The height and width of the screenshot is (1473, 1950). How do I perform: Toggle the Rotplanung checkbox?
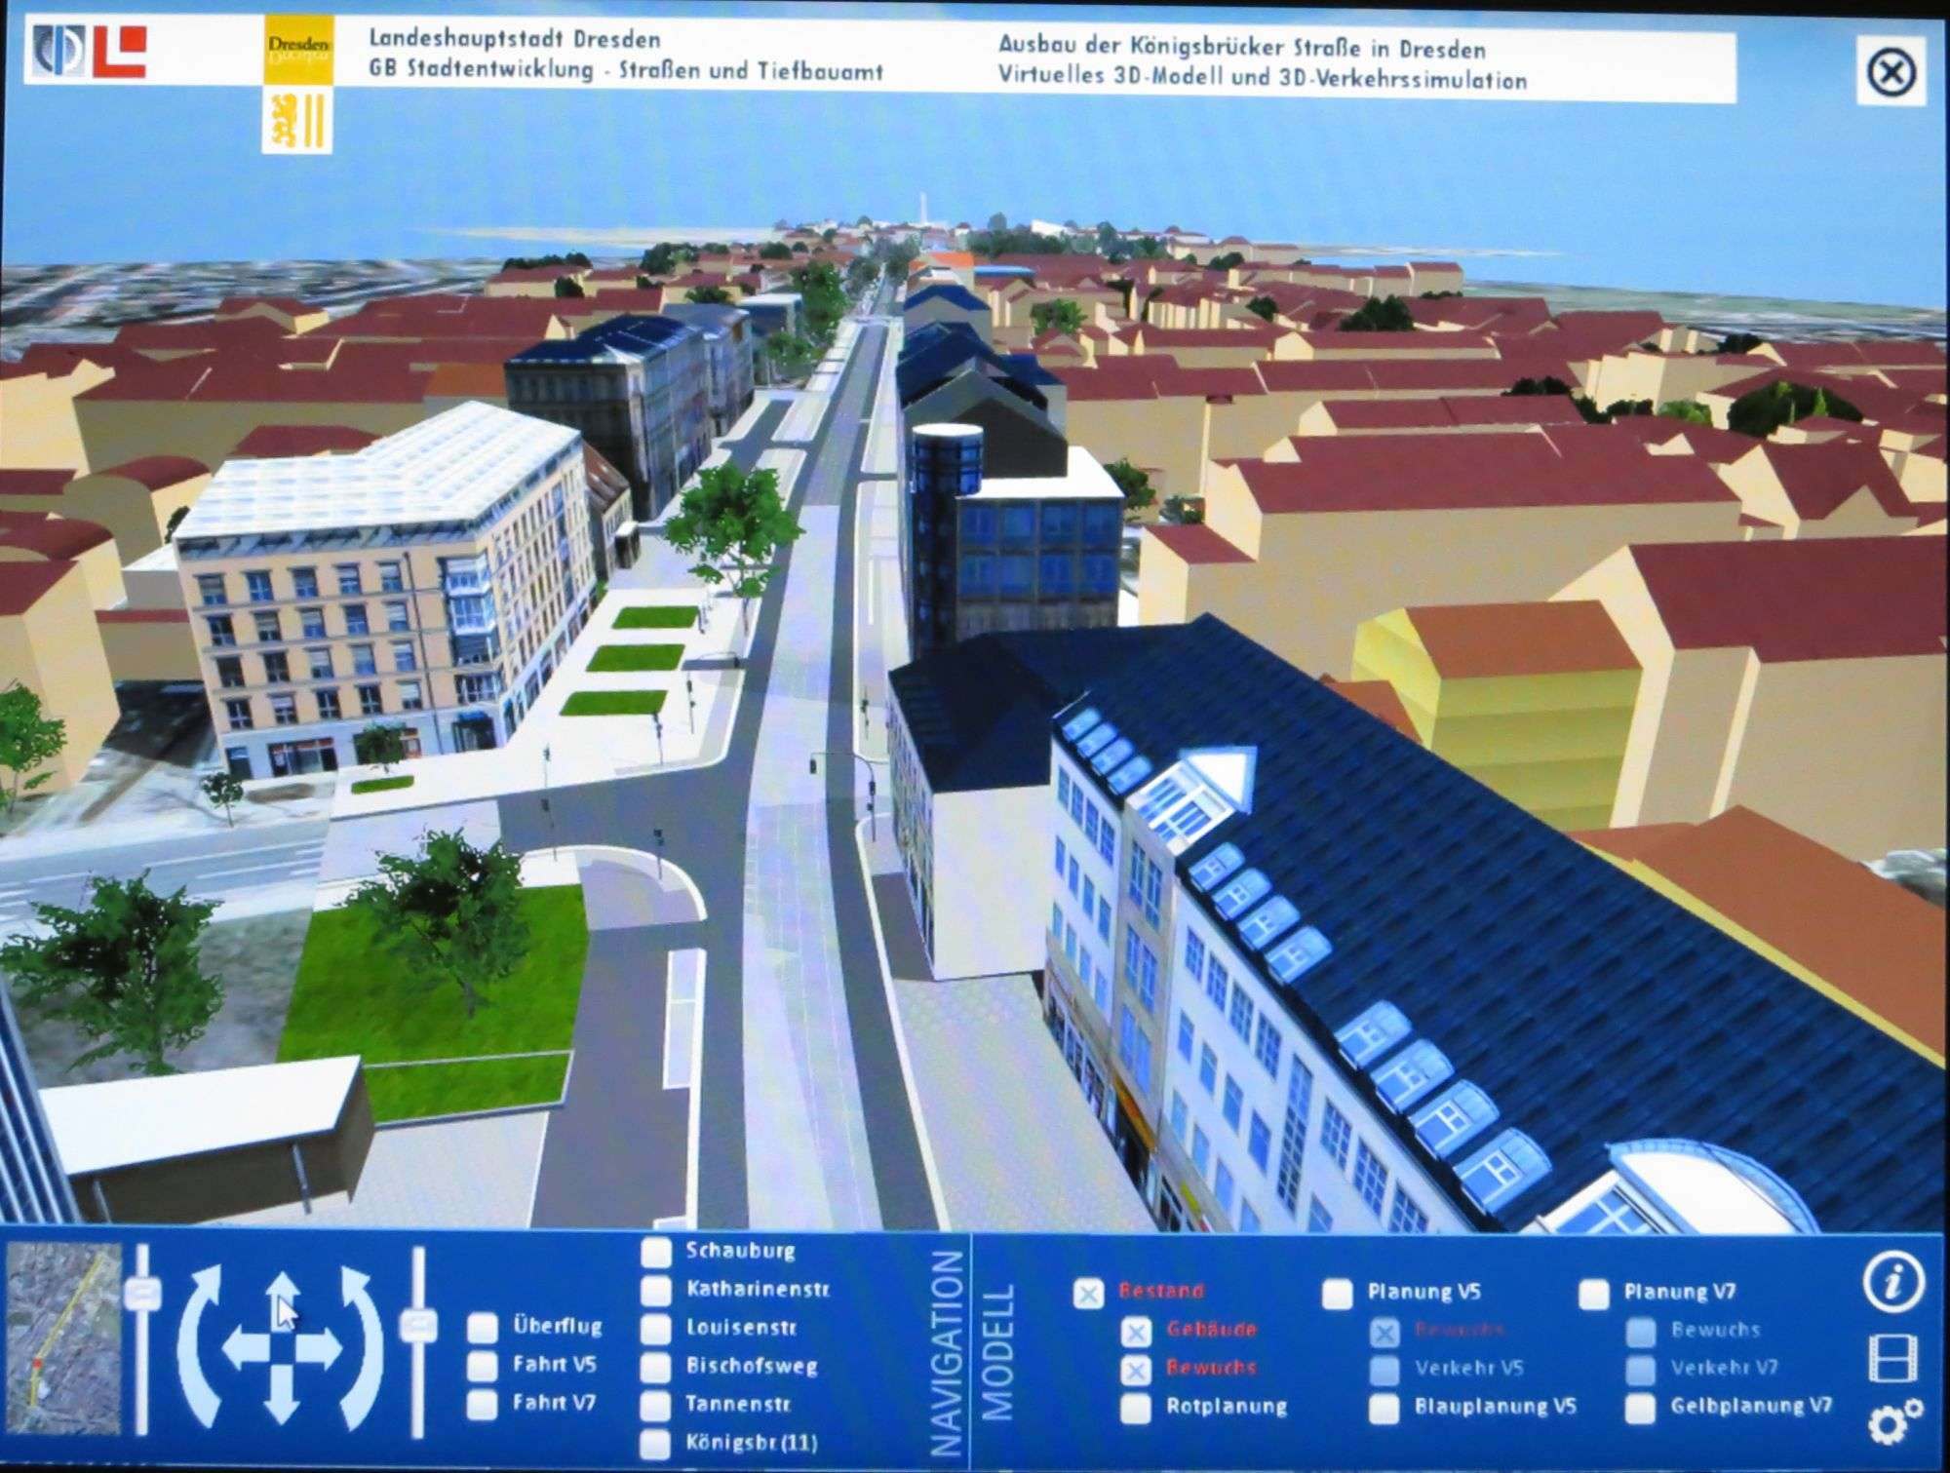(x=1135, y=1409)
